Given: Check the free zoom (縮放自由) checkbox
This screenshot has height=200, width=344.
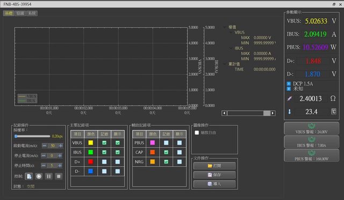Looking at the screenshot, I should [197, 133].
